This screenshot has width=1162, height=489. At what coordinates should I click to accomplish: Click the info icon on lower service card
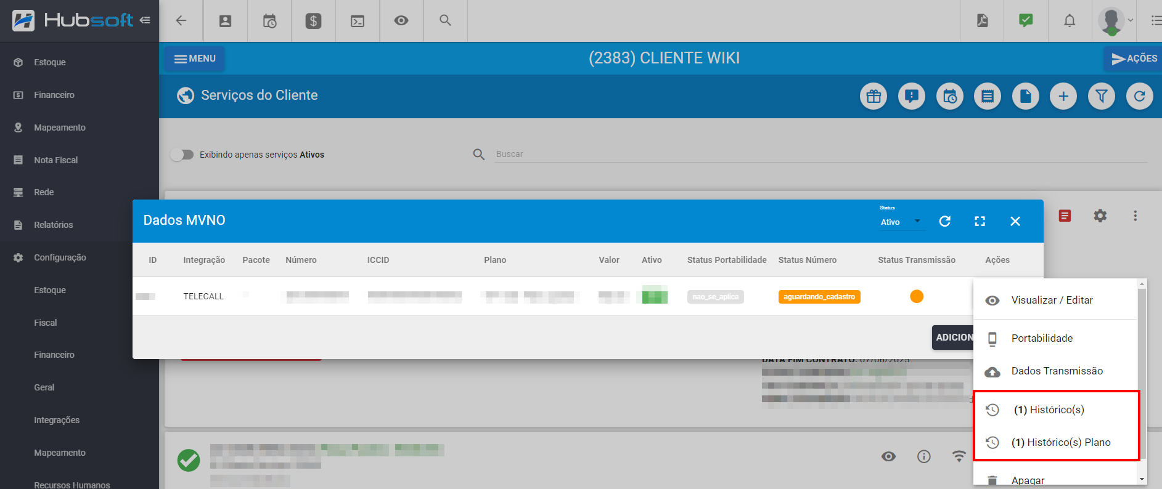click(x=923, y=456)
